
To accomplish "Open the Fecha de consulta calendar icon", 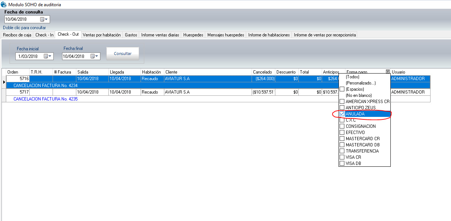I will 42,19.
